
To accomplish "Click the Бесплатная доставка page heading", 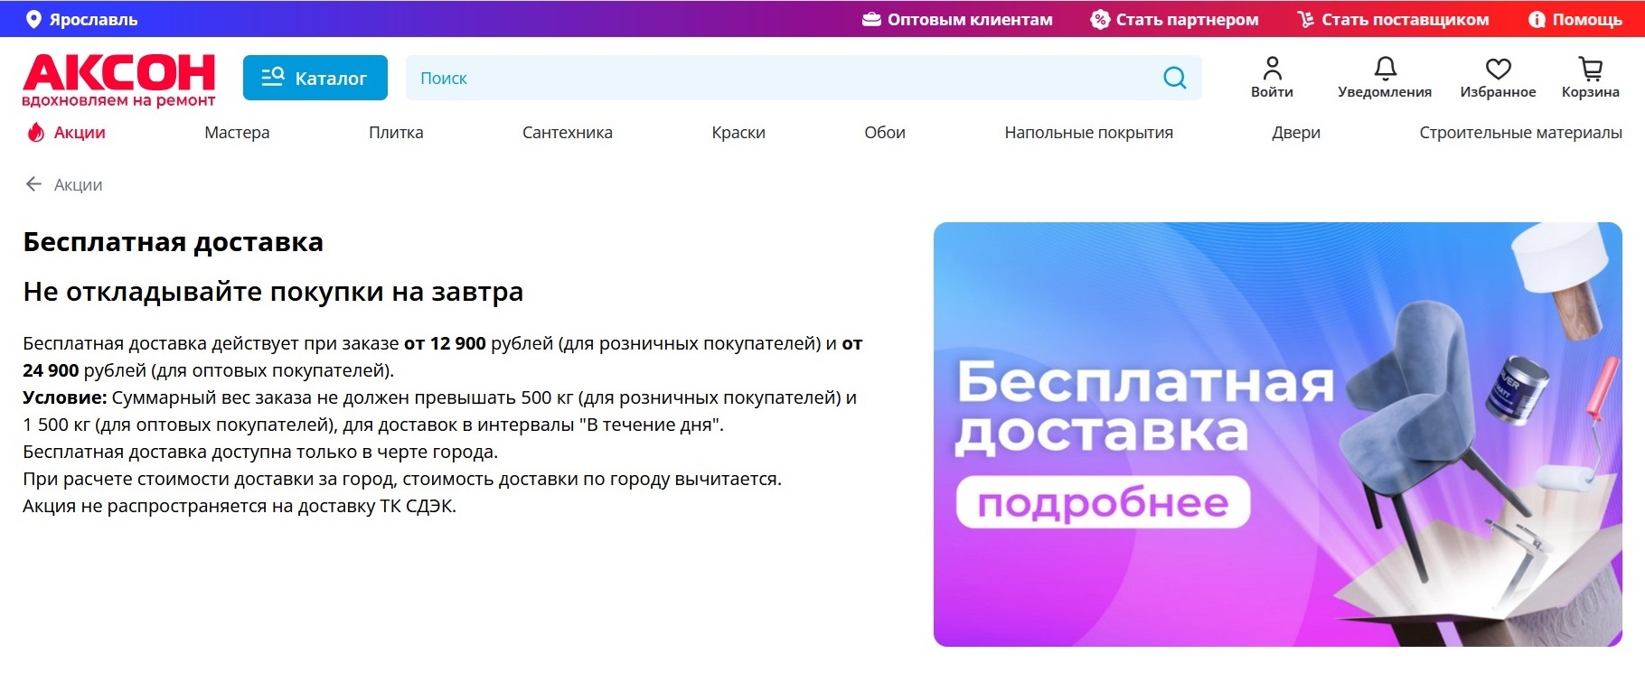I will (x=173, y=242).
